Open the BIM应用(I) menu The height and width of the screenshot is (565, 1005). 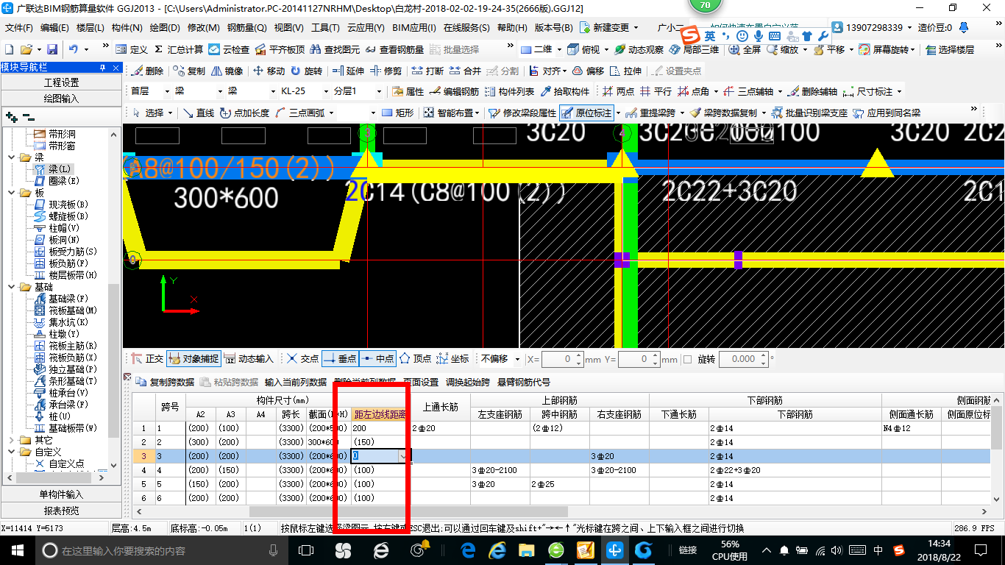(x=414, y=28)
